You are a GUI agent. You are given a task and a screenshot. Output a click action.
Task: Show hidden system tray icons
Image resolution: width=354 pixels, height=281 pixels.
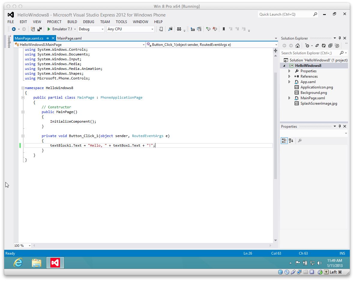click(291, 263)
